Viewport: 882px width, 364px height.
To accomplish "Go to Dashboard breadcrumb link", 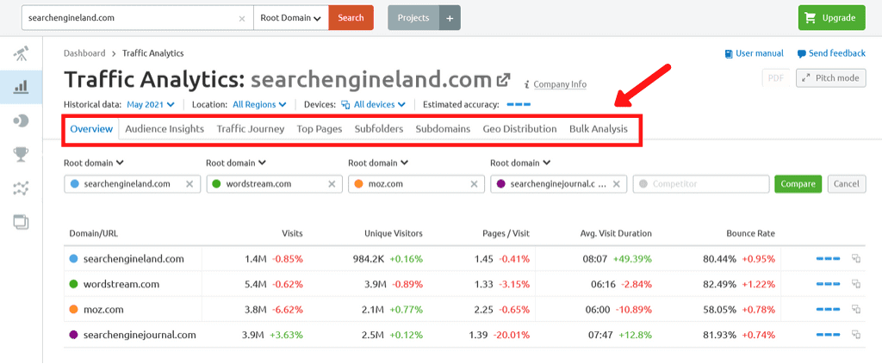I will (84, 53).
